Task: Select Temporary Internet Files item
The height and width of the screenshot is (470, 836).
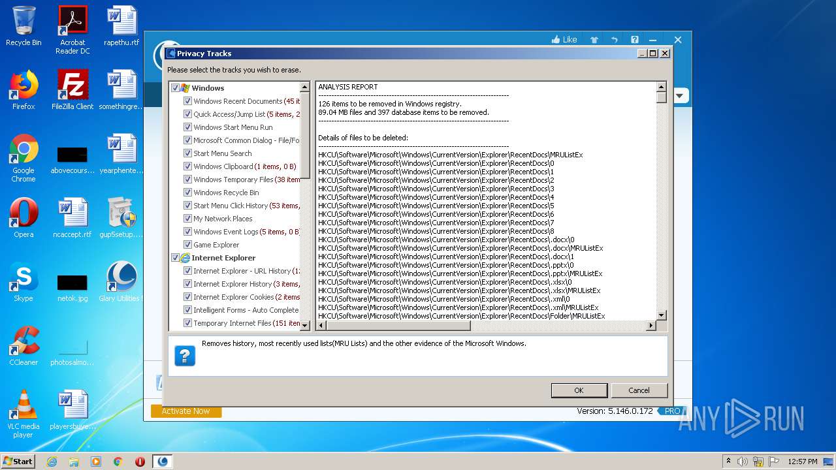Action: click(246, 323)
